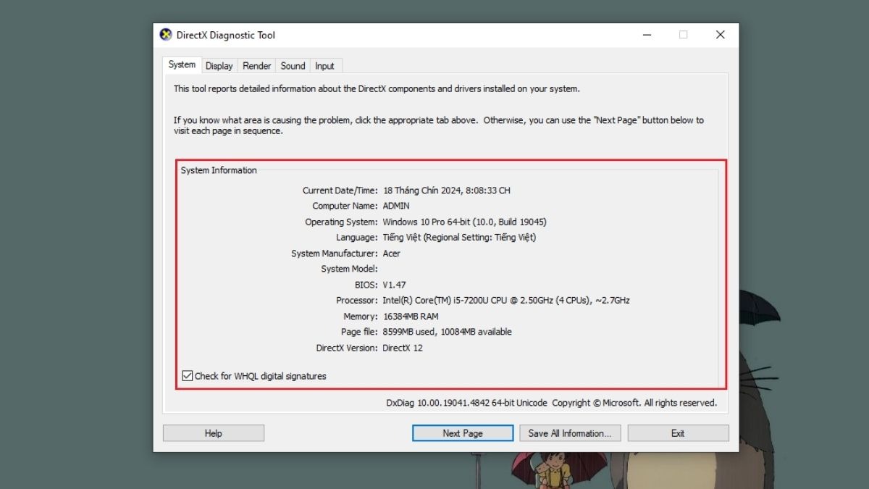
Task: Click the DirectX 12 version value
Action: click(403, 348)
